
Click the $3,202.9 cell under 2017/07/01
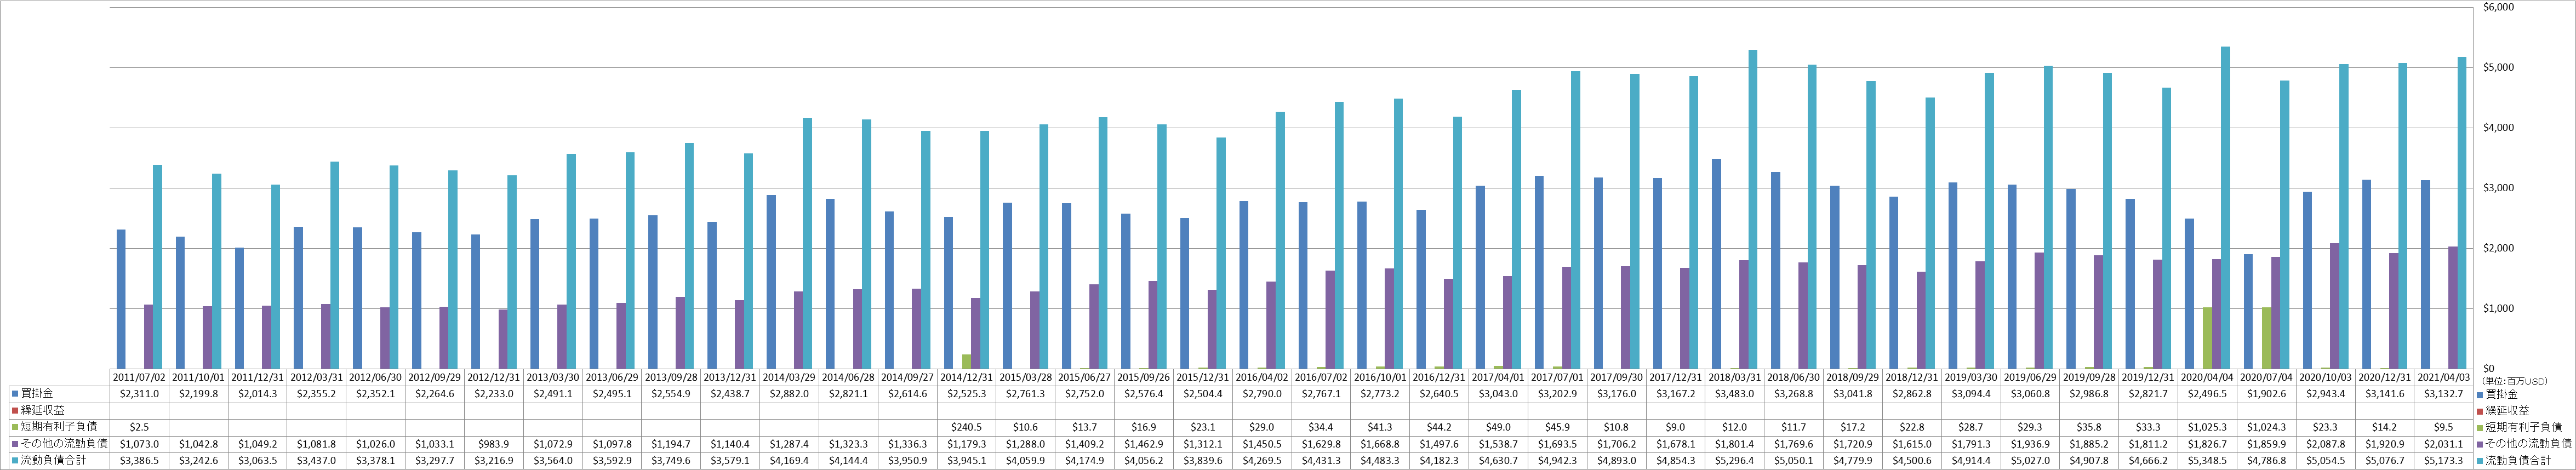1558,394
